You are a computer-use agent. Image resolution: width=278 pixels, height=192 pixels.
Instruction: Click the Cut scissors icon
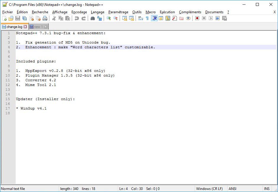(x=54, y=18)
